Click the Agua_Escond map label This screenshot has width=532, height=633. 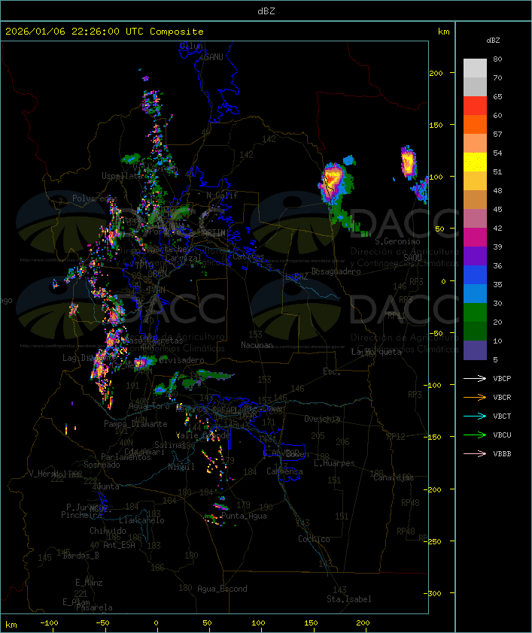(222, 589)
